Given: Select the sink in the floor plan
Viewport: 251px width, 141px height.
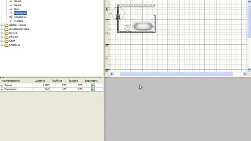Looking at the screenshot, I should [x=127, y=28].
